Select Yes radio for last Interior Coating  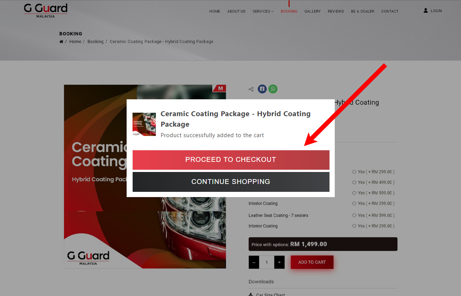354,226
